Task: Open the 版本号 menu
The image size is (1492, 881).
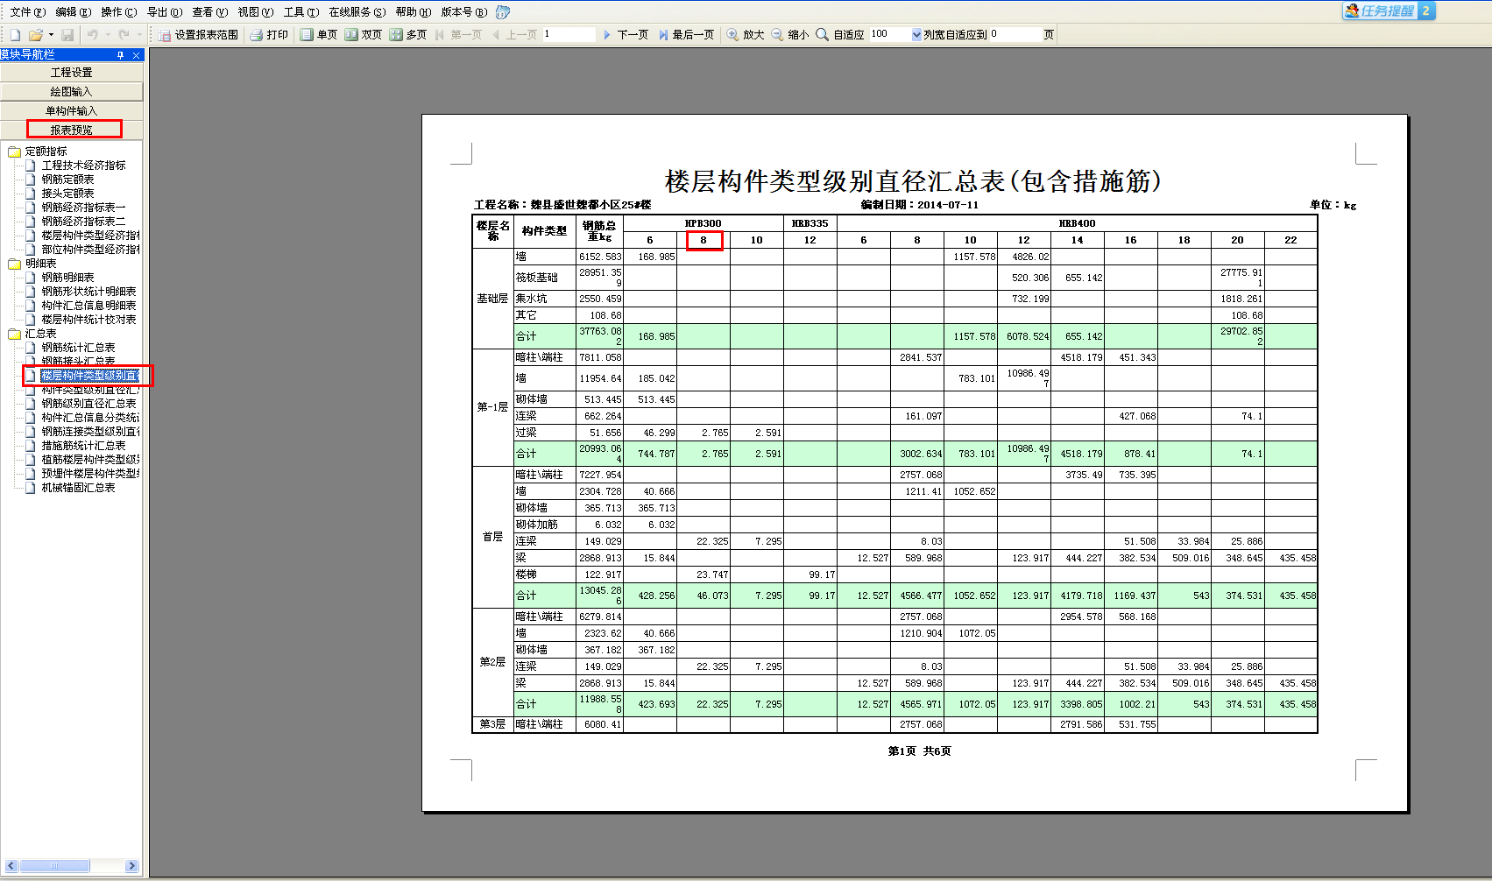Action: 464,12
